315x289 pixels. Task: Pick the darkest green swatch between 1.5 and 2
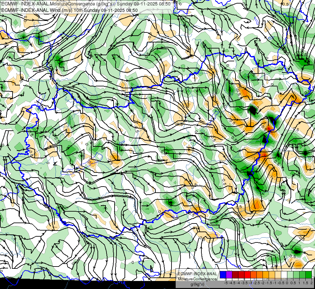pyautogui.click(x=309, y=275)
